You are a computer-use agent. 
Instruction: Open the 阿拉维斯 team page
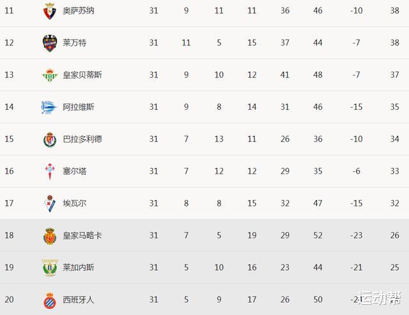[79, 107]
